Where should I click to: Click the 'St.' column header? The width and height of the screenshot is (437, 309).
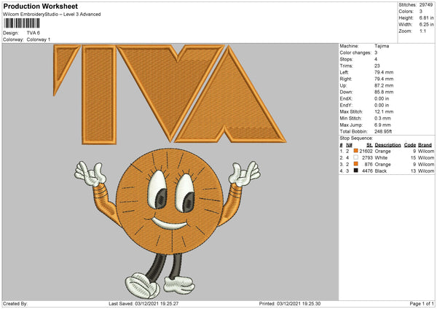click(369, 145)
